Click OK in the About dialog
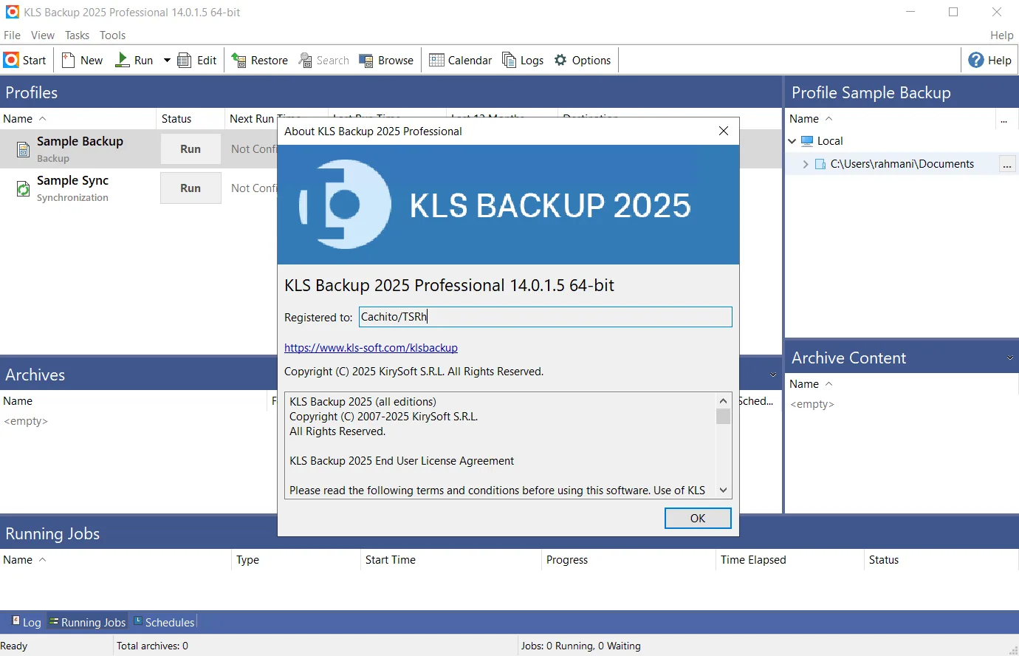This screenshot has width=1019, height=656. point(698,518)
